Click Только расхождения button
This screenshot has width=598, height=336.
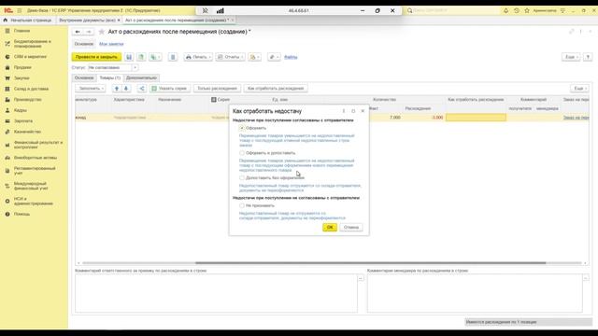217,89
